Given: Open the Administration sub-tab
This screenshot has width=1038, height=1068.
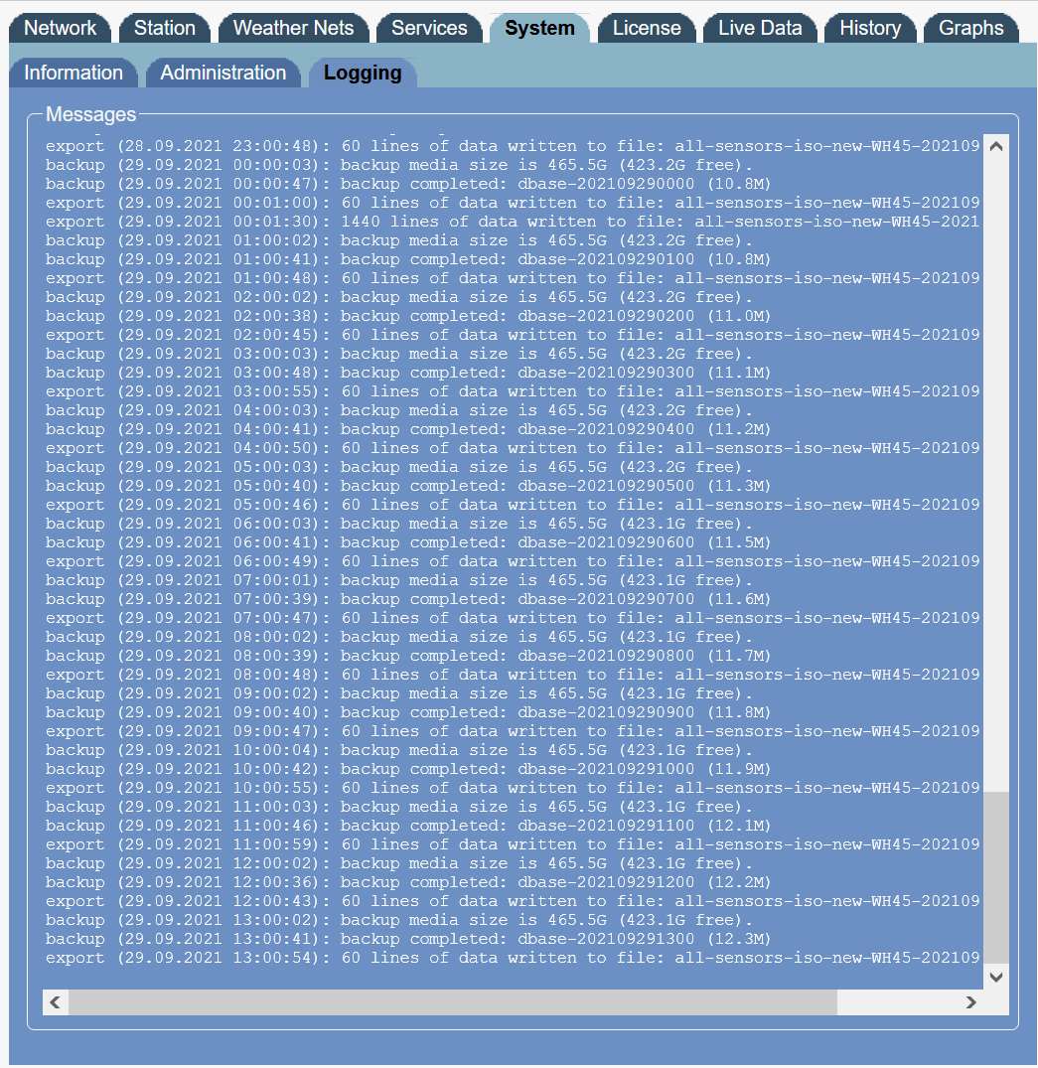Looking at the screenshot, I should tap(222, 73).
